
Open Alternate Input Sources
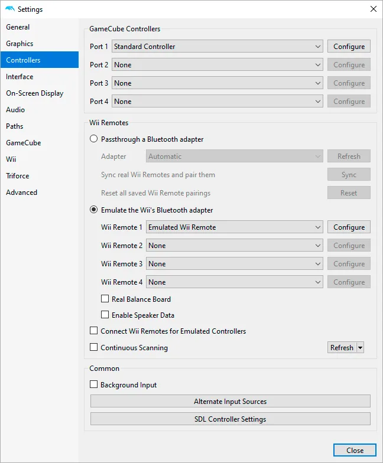231,402
